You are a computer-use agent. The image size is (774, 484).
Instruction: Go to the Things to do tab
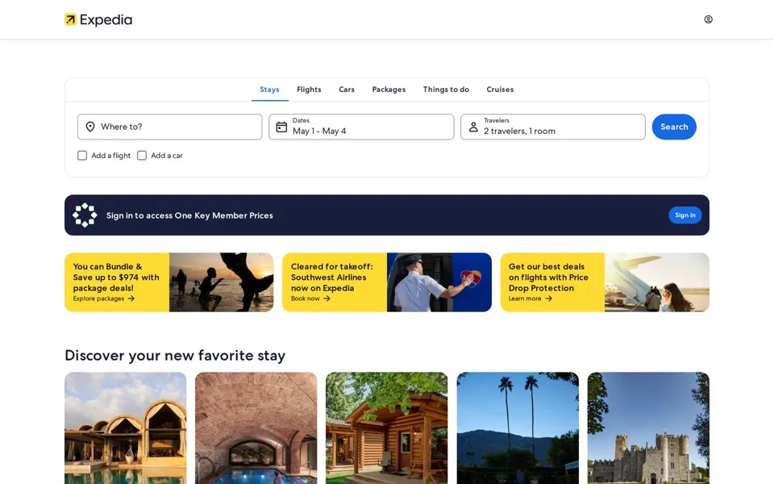(x=446, y=90)
